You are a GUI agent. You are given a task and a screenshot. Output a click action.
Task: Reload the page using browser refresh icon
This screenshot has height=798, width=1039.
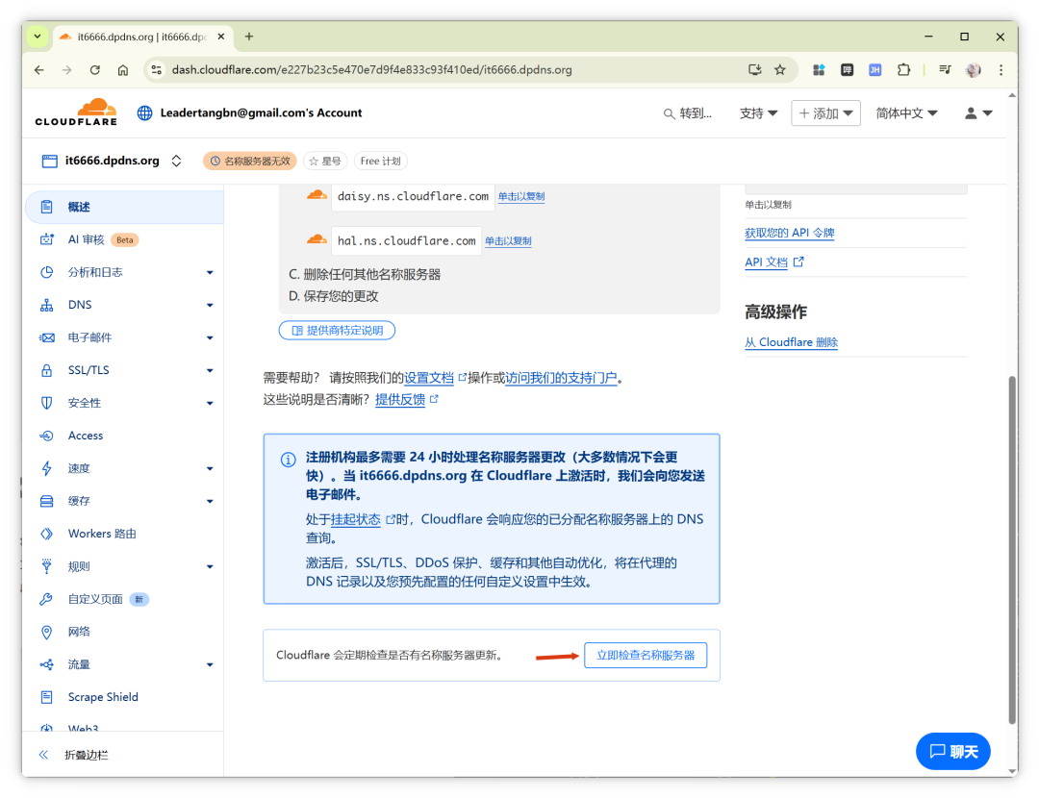coord(94,70)
